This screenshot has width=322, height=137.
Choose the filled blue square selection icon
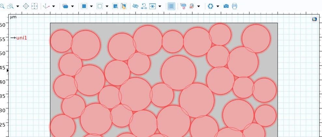coord(84,6)
